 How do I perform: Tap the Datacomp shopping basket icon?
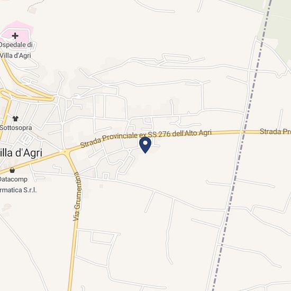pyautogui.click(x=12, y=170)
